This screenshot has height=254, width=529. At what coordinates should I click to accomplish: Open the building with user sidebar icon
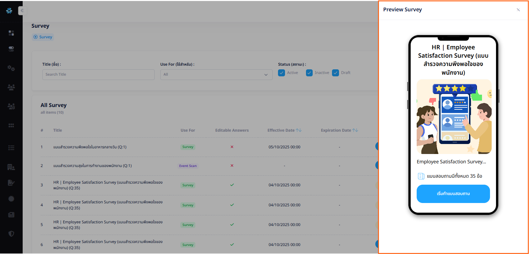pos(11,167)
